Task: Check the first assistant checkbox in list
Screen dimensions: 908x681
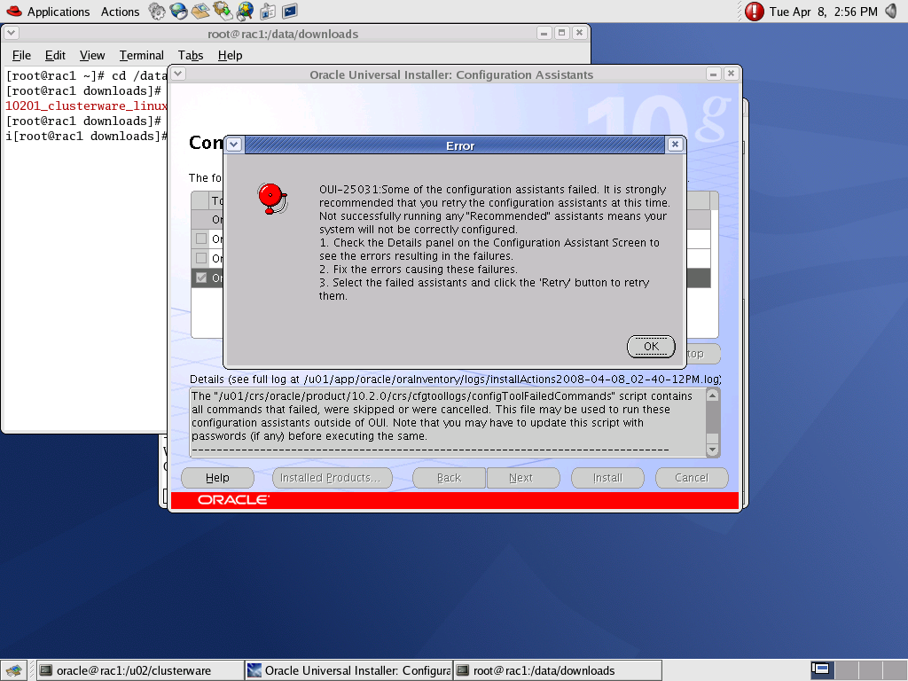Action: [x=201, y=239]
